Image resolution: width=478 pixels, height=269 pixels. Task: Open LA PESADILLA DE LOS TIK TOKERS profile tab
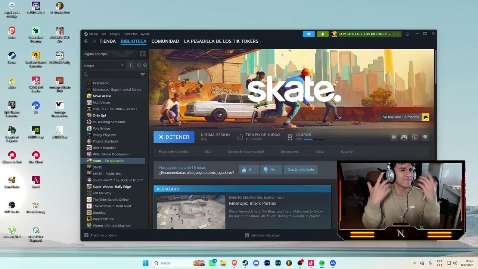point(221,41)
